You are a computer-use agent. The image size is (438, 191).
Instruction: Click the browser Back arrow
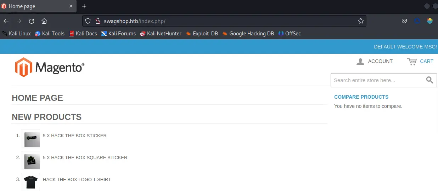6,21
